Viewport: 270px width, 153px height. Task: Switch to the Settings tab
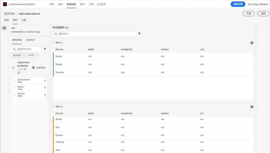pyautogui.click(x=24, y=20)
